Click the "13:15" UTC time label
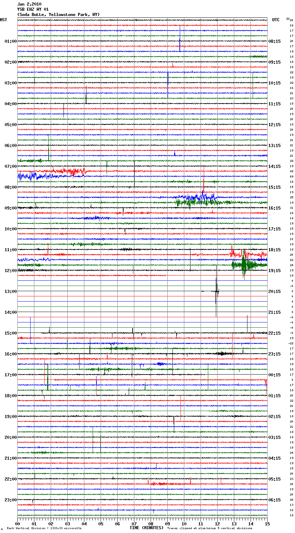The width and height of the screenshot is (295, 533). click(275, 146)
